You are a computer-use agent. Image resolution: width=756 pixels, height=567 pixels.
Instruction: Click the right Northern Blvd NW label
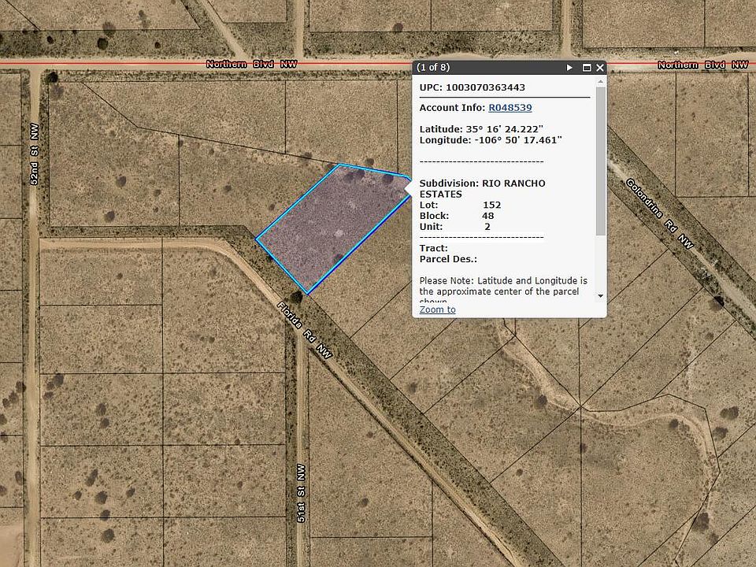pyautogui.click(x=703, y=65)
